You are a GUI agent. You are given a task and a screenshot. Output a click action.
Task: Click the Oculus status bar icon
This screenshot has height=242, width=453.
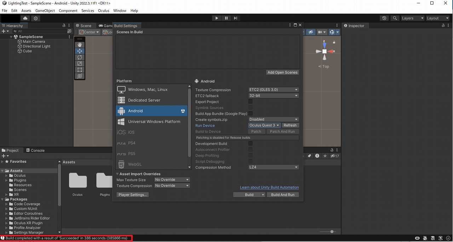click(417, 238)
